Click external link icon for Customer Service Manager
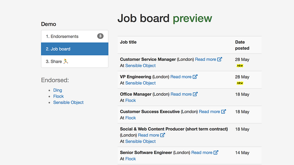The width and height of the screenshot is (294, 165). pyautogui.click(x=219, y=59)
